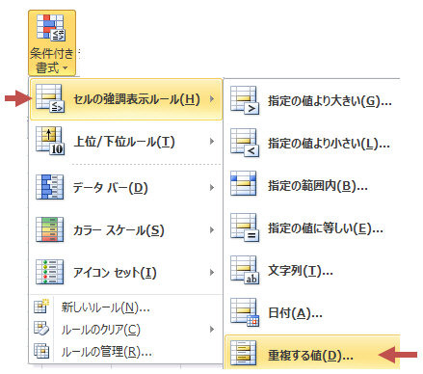Click the ルールの管理 icon
The image size is (423, 374).
(x=41, y=351)
